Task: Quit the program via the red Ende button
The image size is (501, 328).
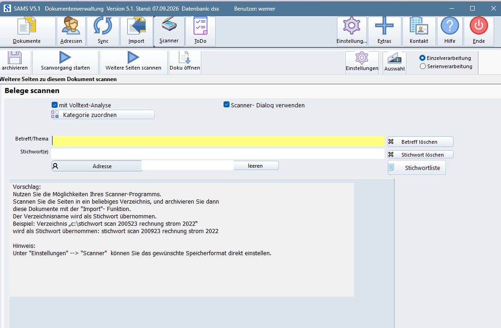Action: [478, 31]
